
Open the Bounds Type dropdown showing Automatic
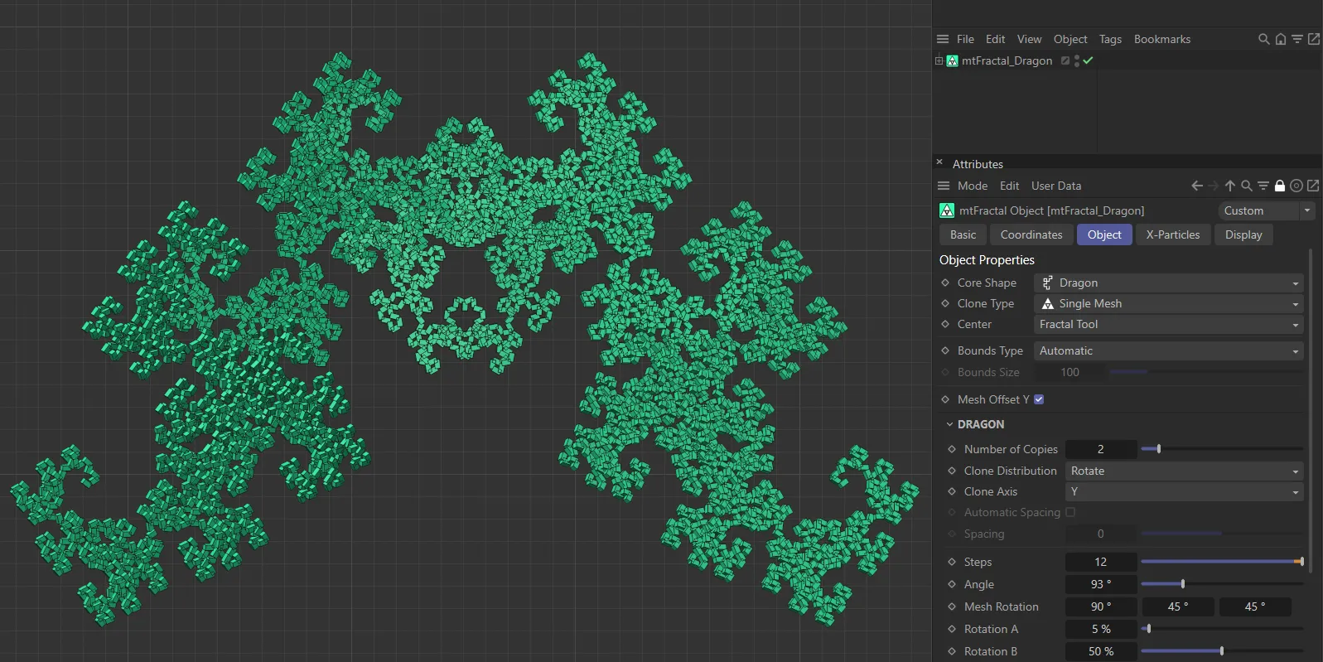click(1168, 350)
